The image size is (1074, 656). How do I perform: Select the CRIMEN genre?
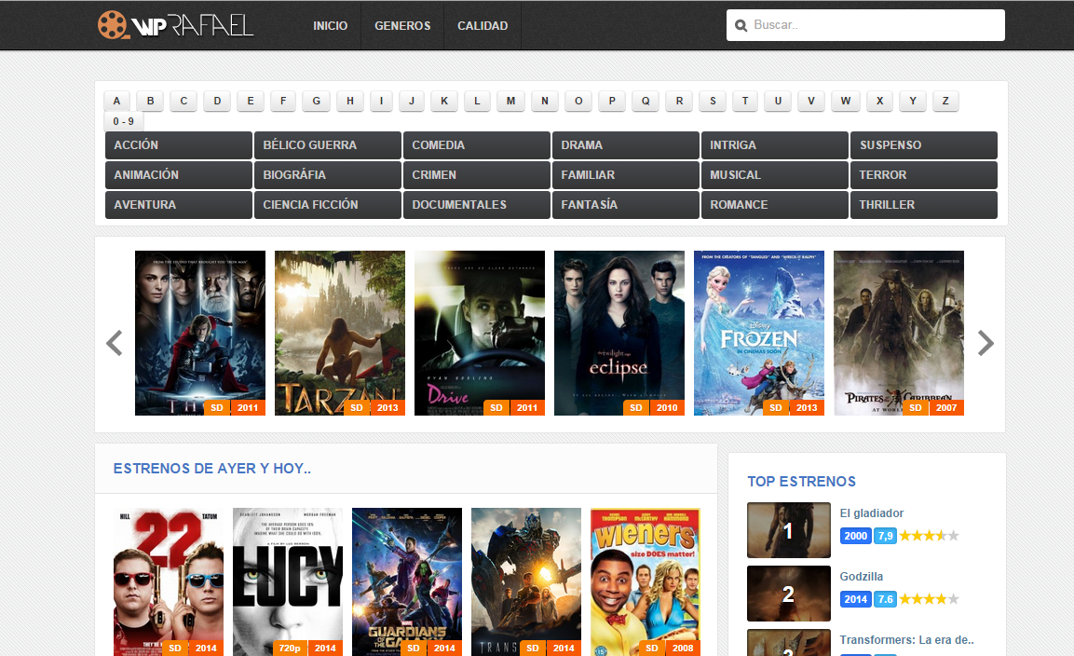[477, 175]
